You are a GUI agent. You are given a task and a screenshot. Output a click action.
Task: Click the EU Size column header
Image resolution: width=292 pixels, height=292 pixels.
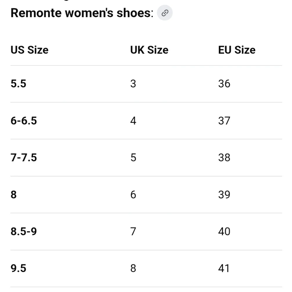[x=237, y=50]
